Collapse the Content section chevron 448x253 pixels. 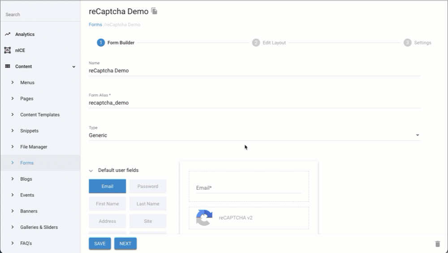pyautogui.click(x=74, y=67)
